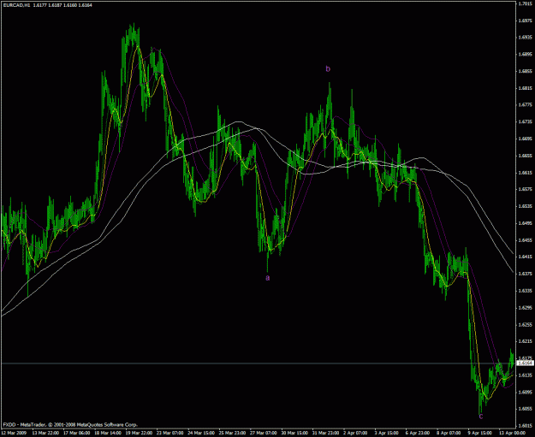Select the purple wave label 'b'
Viewport: 535px width, 437px height.
(328, 69)
